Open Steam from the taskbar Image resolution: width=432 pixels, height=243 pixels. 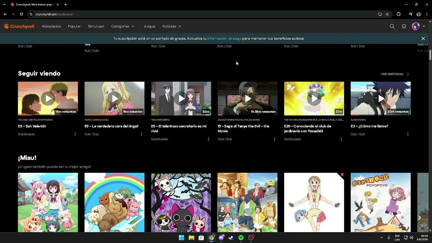231,238
